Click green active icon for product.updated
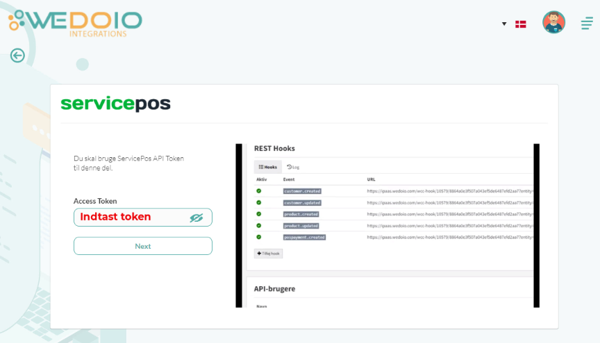 [258, 225]
